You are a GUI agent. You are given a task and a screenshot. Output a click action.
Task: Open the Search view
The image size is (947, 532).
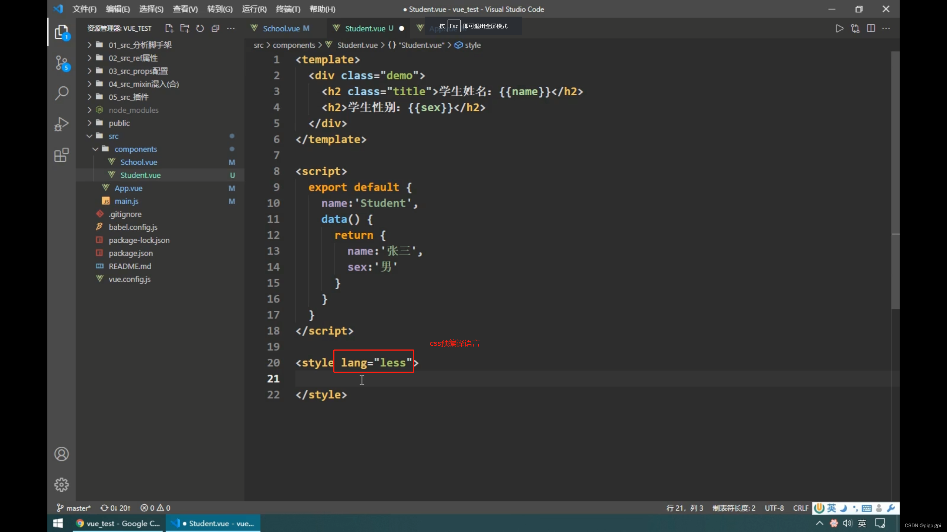(62, 93)
